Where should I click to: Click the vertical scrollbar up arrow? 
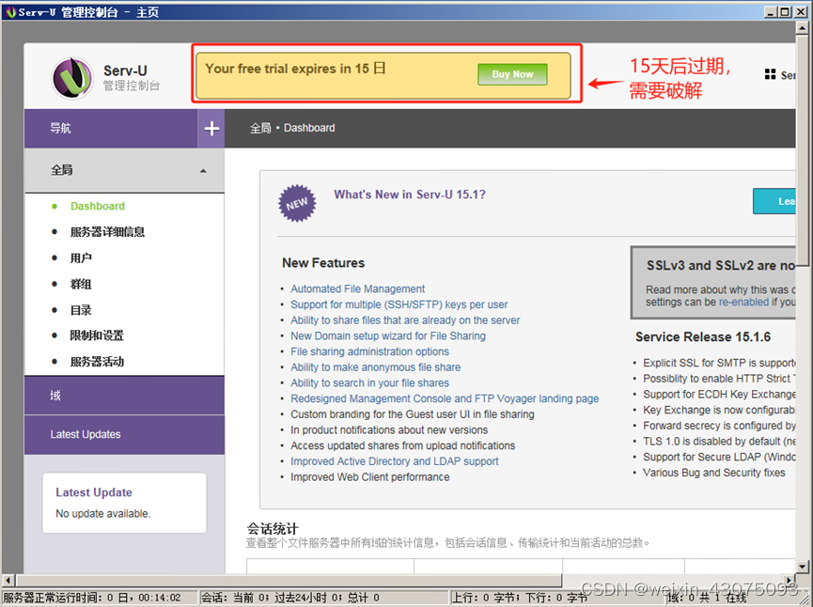tap(802, 27)
